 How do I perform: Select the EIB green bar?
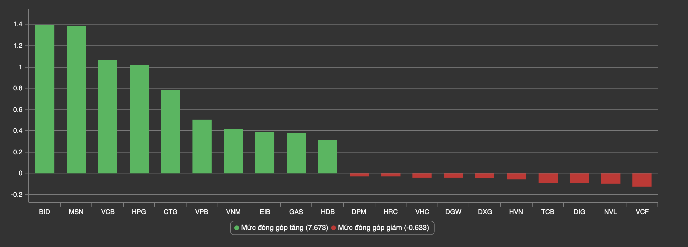[265, 153]
